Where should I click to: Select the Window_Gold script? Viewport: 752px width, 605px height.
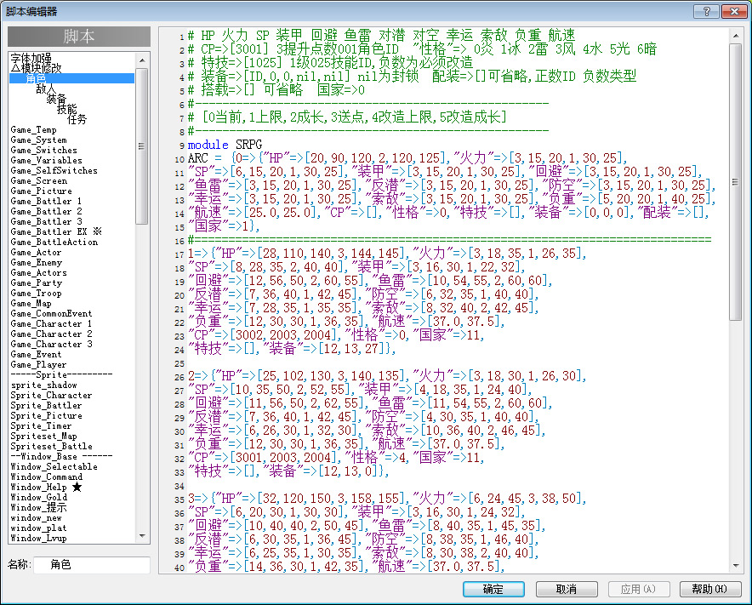pyautogui.click(x=39, y=497)
